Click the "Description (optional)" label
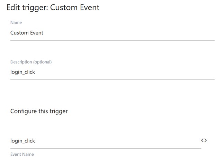 click(31, 62)
